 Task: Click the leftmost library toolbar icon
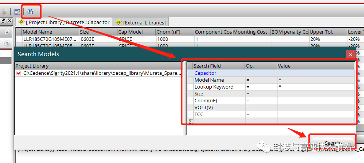click(5, 12)
